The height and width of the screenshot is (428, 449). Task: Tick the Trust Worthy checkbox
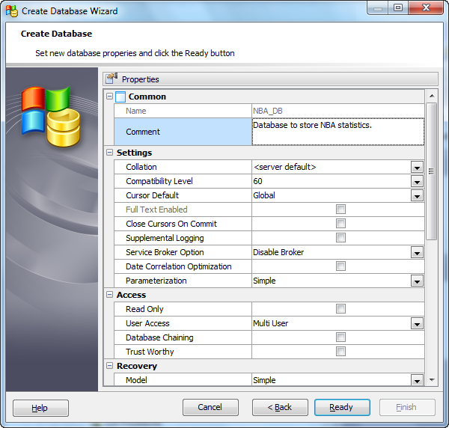340,352
